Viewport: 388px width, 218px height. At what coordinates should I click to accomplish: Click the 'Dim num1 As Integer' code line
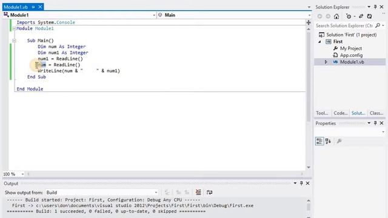pyautogui.click(x=63, y=53)
